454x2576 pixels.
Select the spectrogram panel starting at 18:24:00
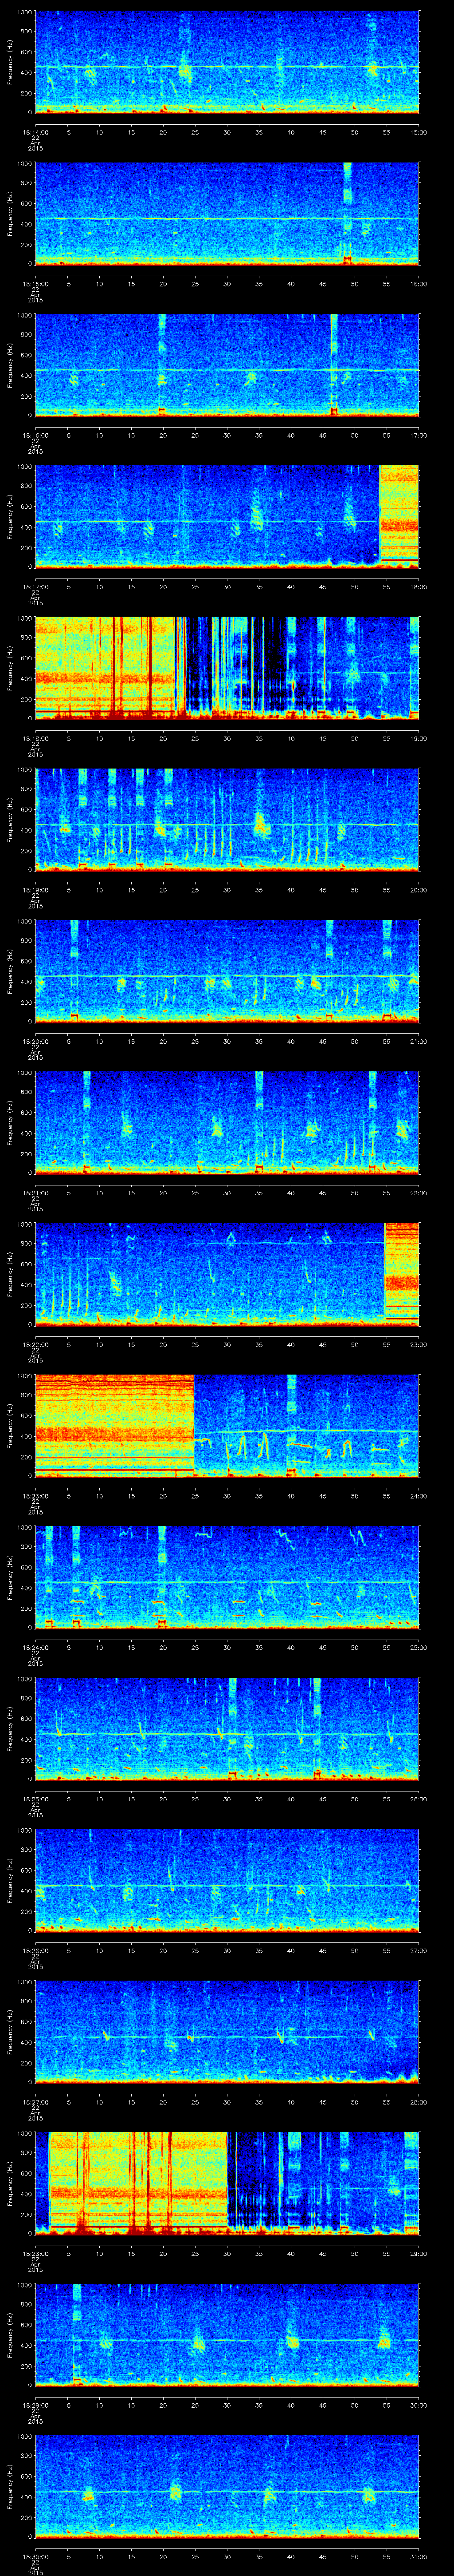coord(227,1577)
